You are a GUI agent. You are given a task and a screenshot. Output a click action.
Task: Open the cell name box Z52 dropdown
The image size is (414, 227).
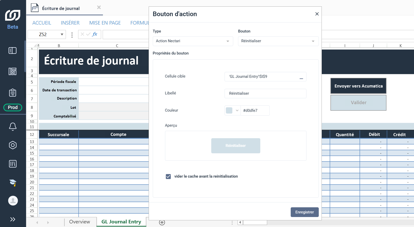[62, 35]
